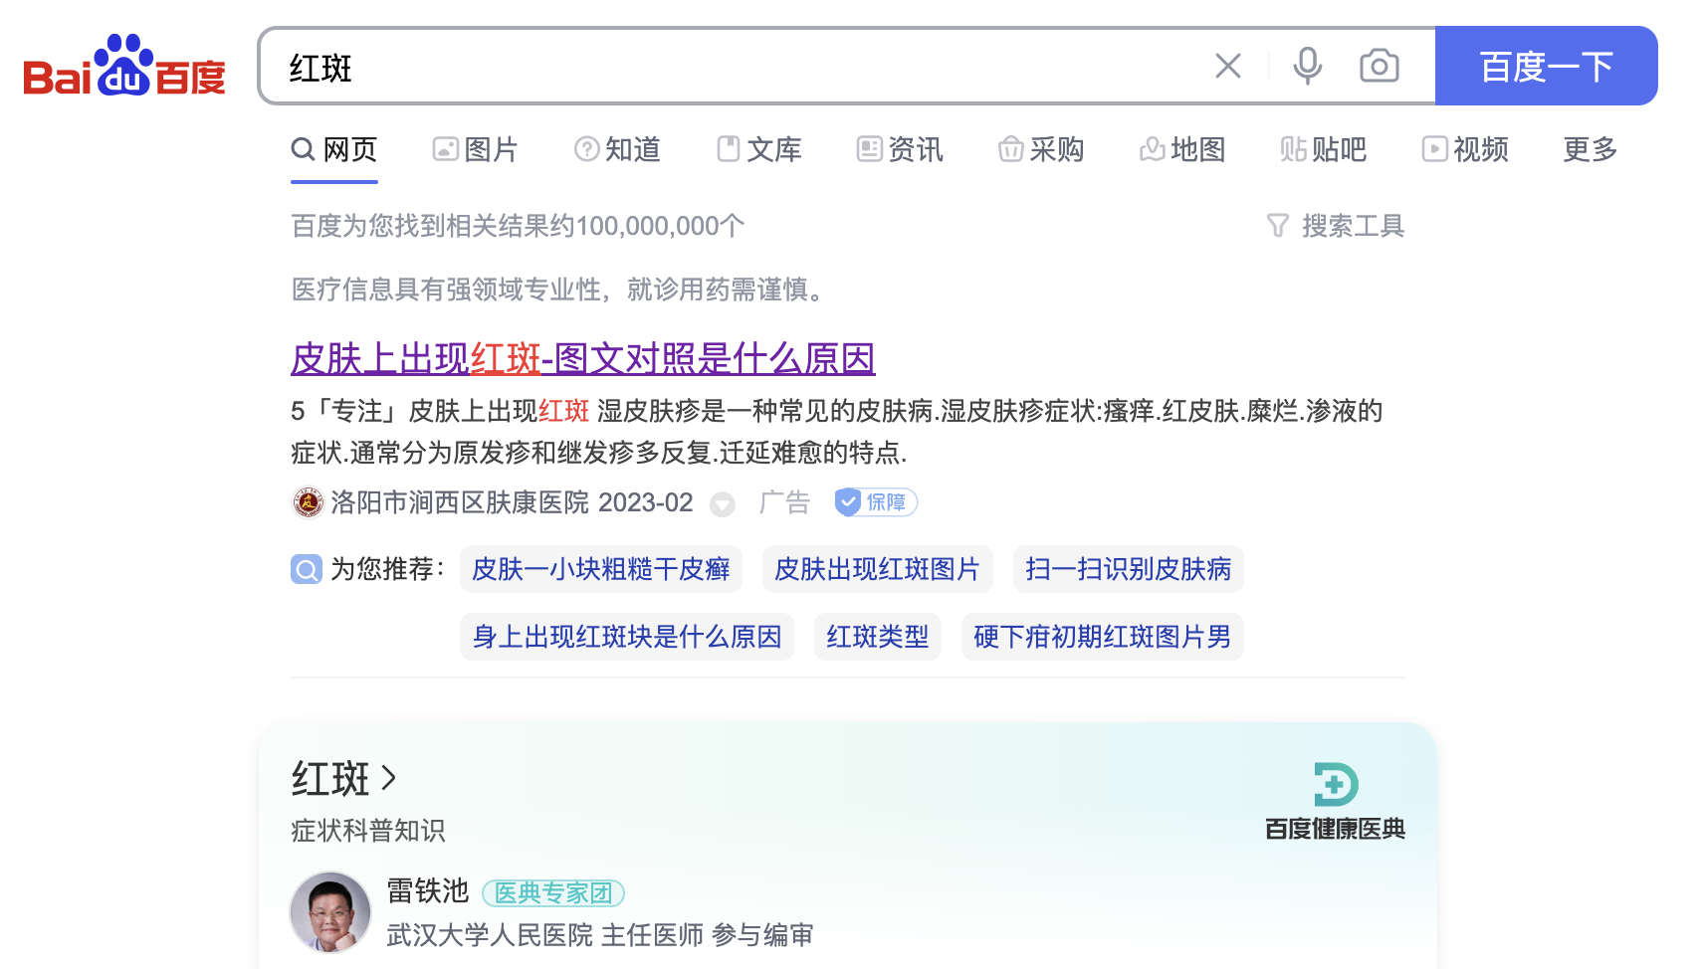Switch to the 图片 tab
Image resolution: width=1702 pixels, height=969 pixels.
(x=476, y=149)
